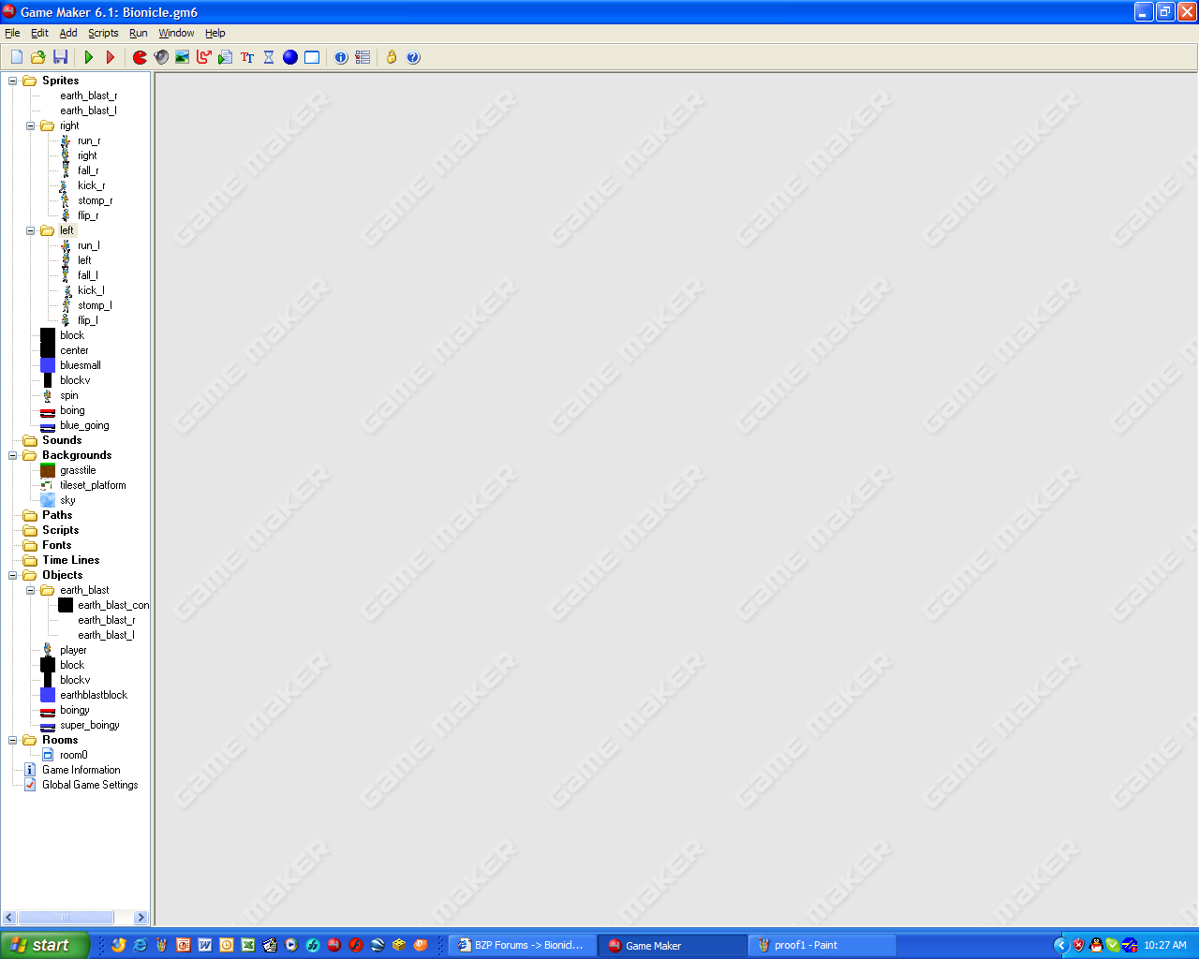Open the Global Game Settings toolbar icon
Screen dimensions: 1199x959
point(362,57)
